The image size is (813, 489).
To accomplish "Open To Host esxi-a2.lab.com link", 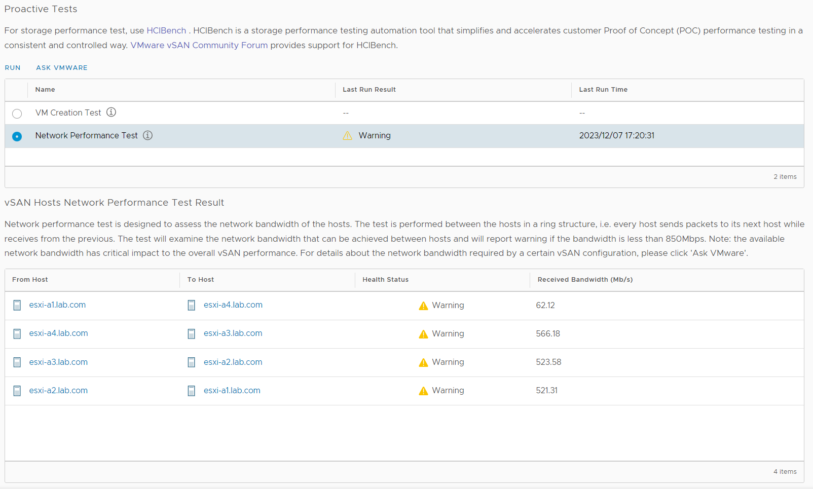I will point(233,362).
